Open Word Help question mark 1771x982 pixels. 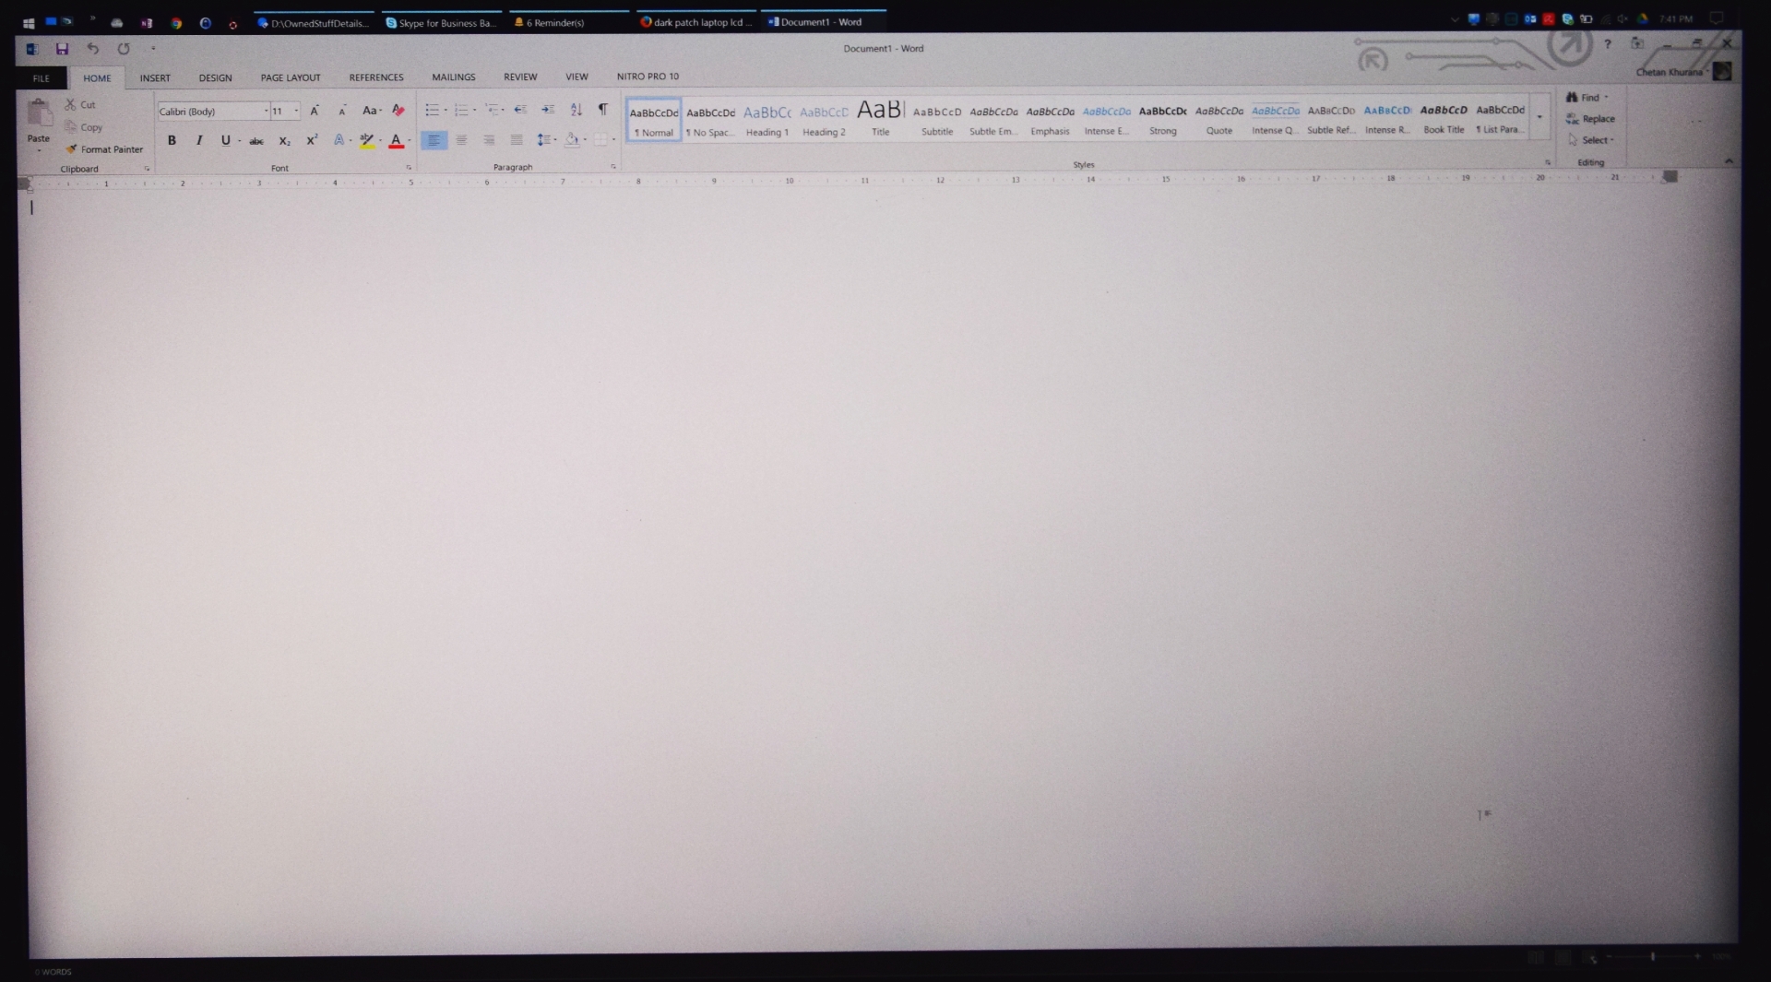click(1608, 44)
